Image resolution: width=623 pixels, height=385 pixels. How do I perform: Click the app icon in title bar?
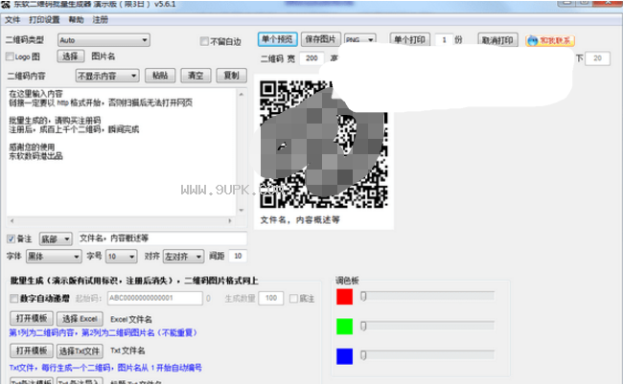click(x=6, y=5)
